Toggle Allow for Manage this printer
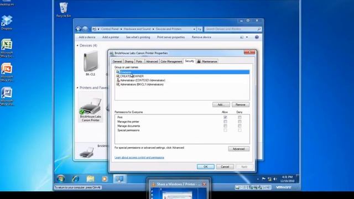Image resolution: width=354 pixels, height=199 pixels. (x=225, y=122)
